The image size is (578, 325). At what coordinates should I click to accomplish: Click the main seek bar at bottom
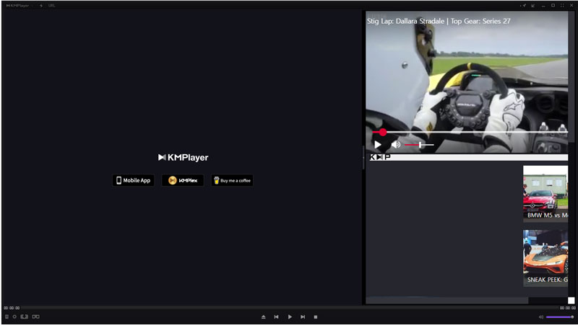click(290, 308)
